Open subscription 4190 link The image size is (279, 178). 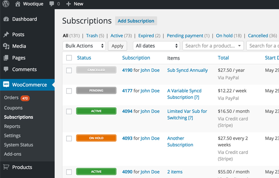(127, 70)
